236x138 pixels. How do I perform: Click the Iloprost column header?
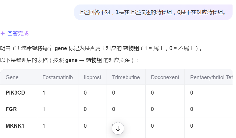[x=92, y=77]
